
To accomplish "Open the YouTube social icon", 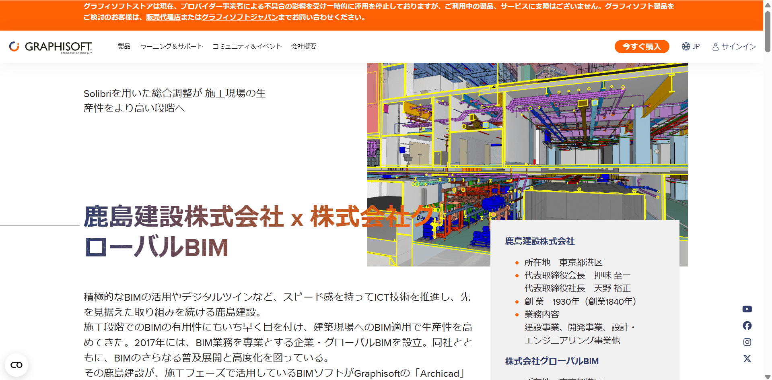I will pyautogui.click(x=747, y=309).
